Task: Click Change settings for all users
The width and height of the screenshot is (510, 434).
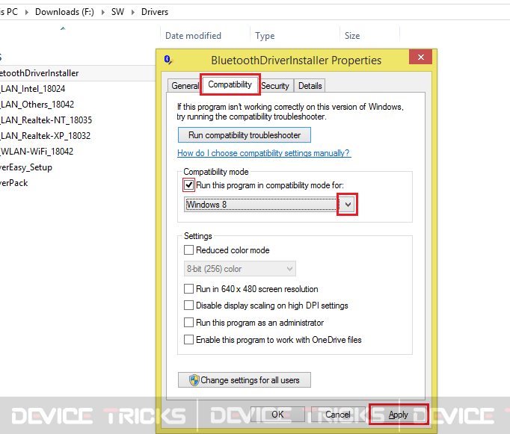Action: click(x=245, y=380)
